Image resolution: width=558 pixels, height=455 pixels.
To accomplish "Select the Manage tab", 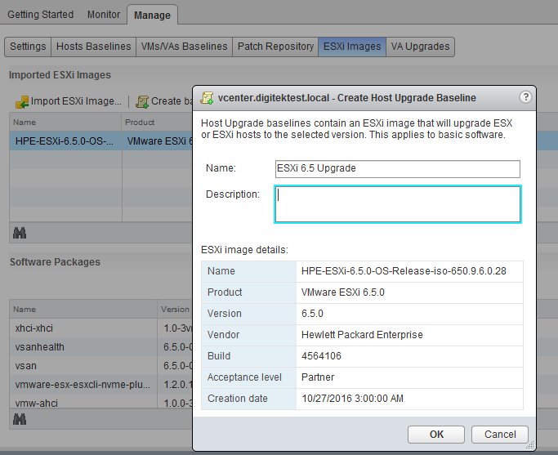I will pos(152,15).
